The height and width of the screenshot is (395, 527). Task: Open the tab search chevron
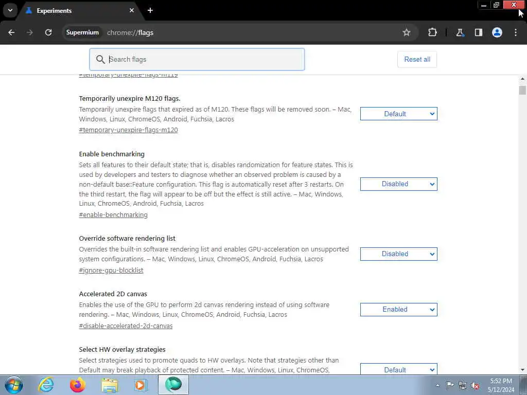coord(10,10)
